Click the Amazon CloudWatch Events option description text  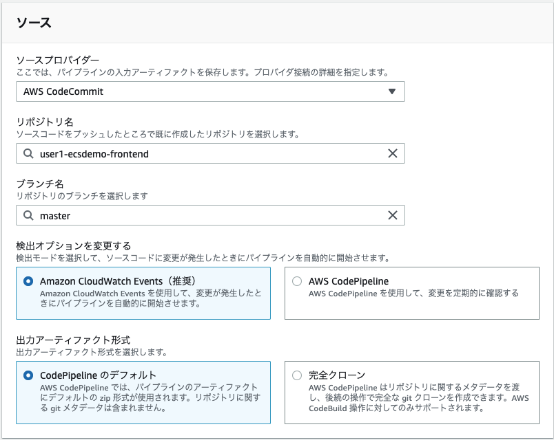pos(150,298)
